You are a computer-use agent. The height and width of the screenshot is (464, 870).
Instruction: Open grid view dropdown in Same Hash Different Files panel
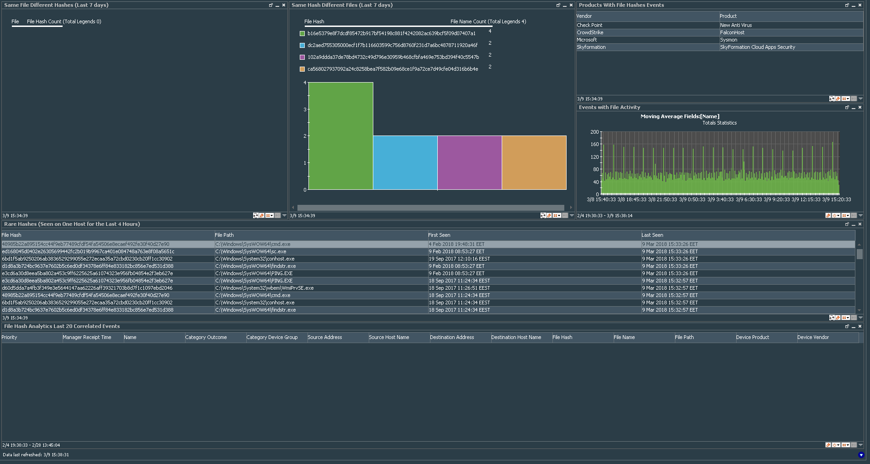tap(557, 215)
